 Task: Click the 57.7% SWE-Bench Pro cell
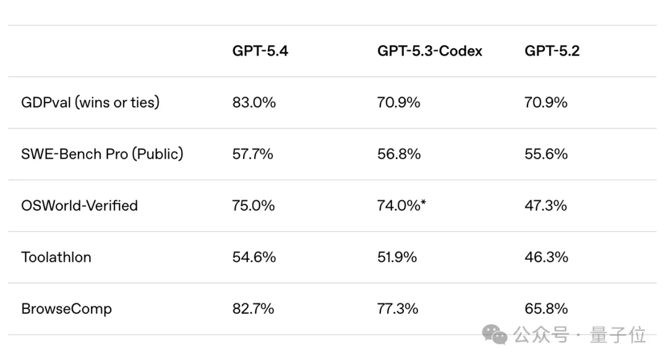click(252, 154)
